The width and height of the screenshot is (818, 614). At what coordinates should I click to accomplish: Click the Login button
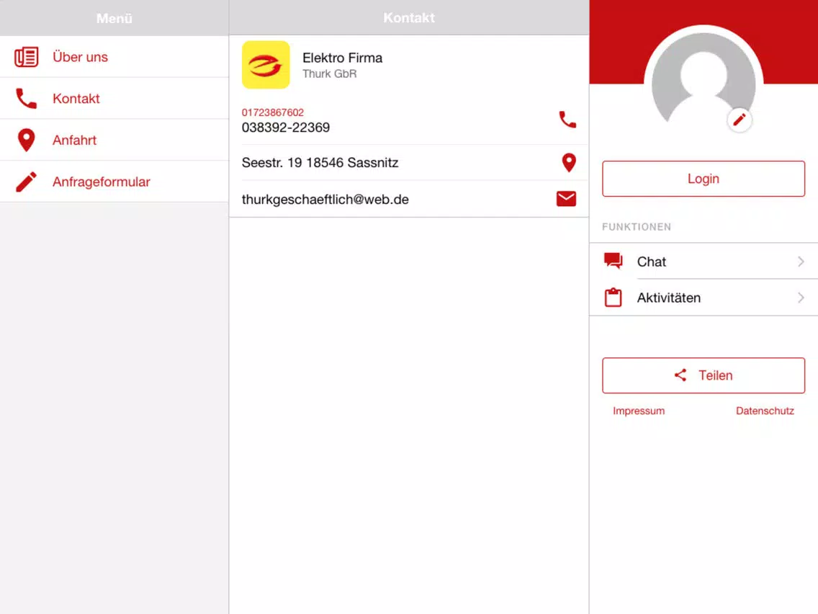[704, 179]
